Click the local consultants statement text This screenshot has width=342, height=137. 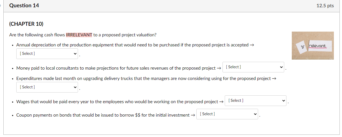coord(116,68)
